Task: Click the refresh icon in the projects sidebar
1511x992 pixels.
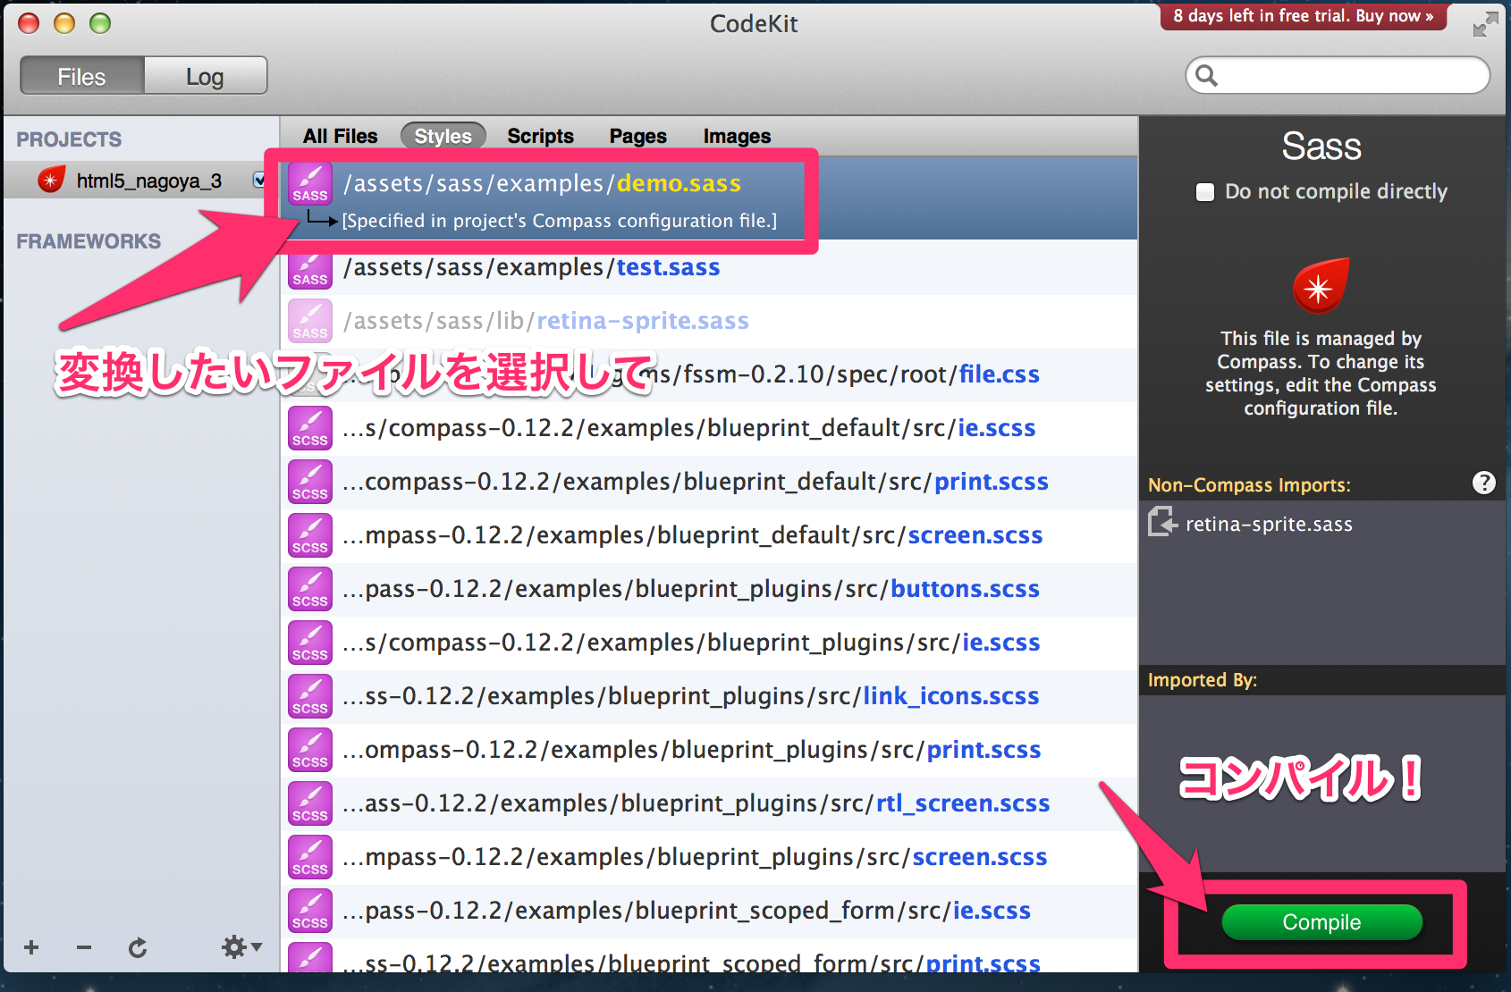Action: click(137, 947)
